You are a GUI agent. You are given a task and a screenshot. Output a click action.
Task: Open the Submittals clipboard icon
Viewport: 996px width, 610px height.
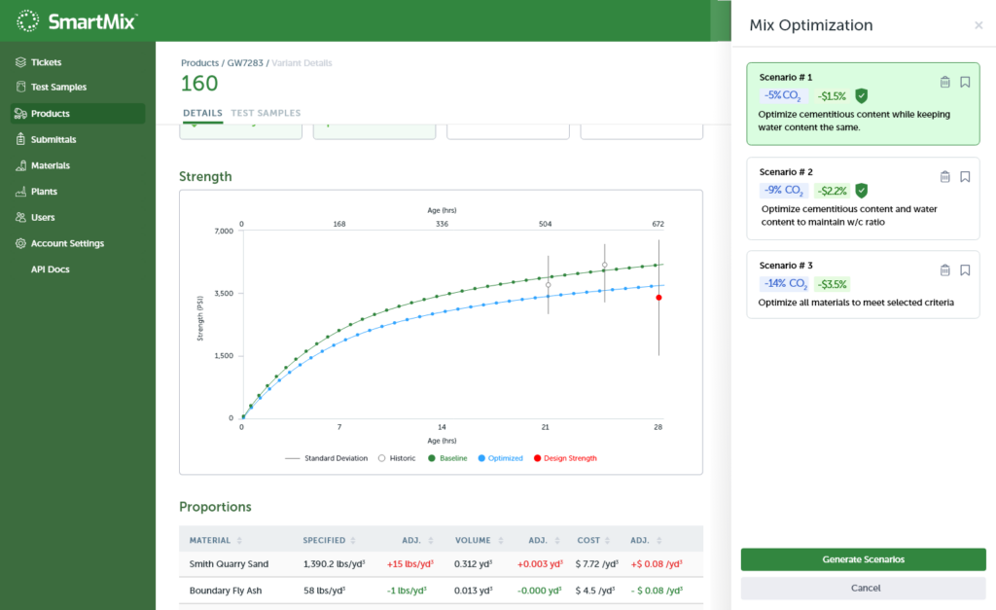[20, 138]
